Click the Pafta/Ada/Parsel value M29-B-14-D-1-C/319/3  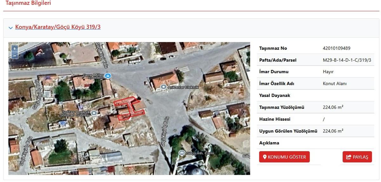click(x=347, y=60)
